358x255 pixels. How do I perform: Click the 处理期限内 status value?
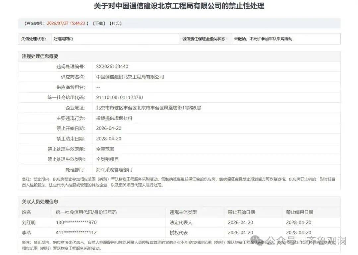pyautogui.click(x=63, y=39)
